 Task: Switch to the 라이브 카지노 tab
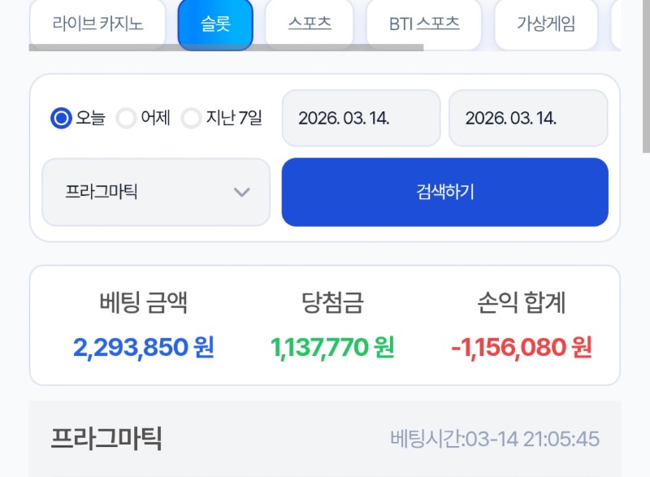point(97,24)
